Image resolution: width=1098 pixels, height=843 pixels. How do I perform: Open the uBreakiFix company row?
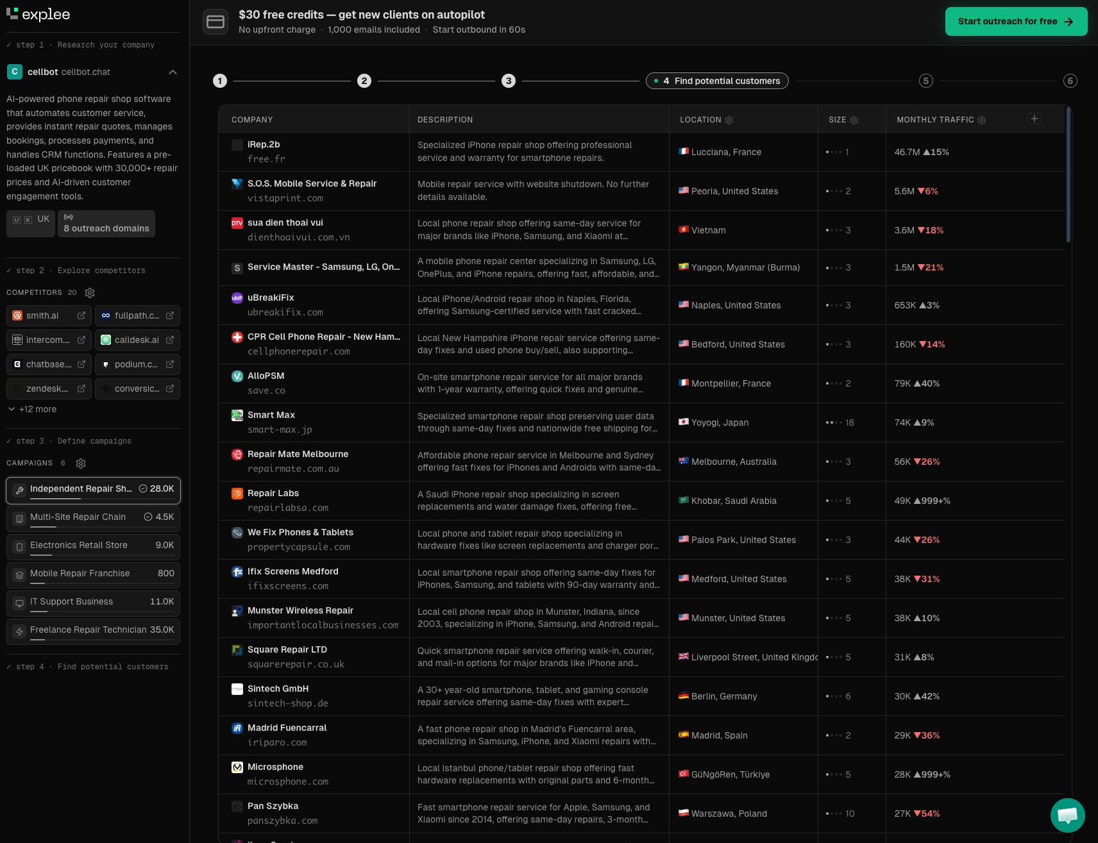(641, 305)
